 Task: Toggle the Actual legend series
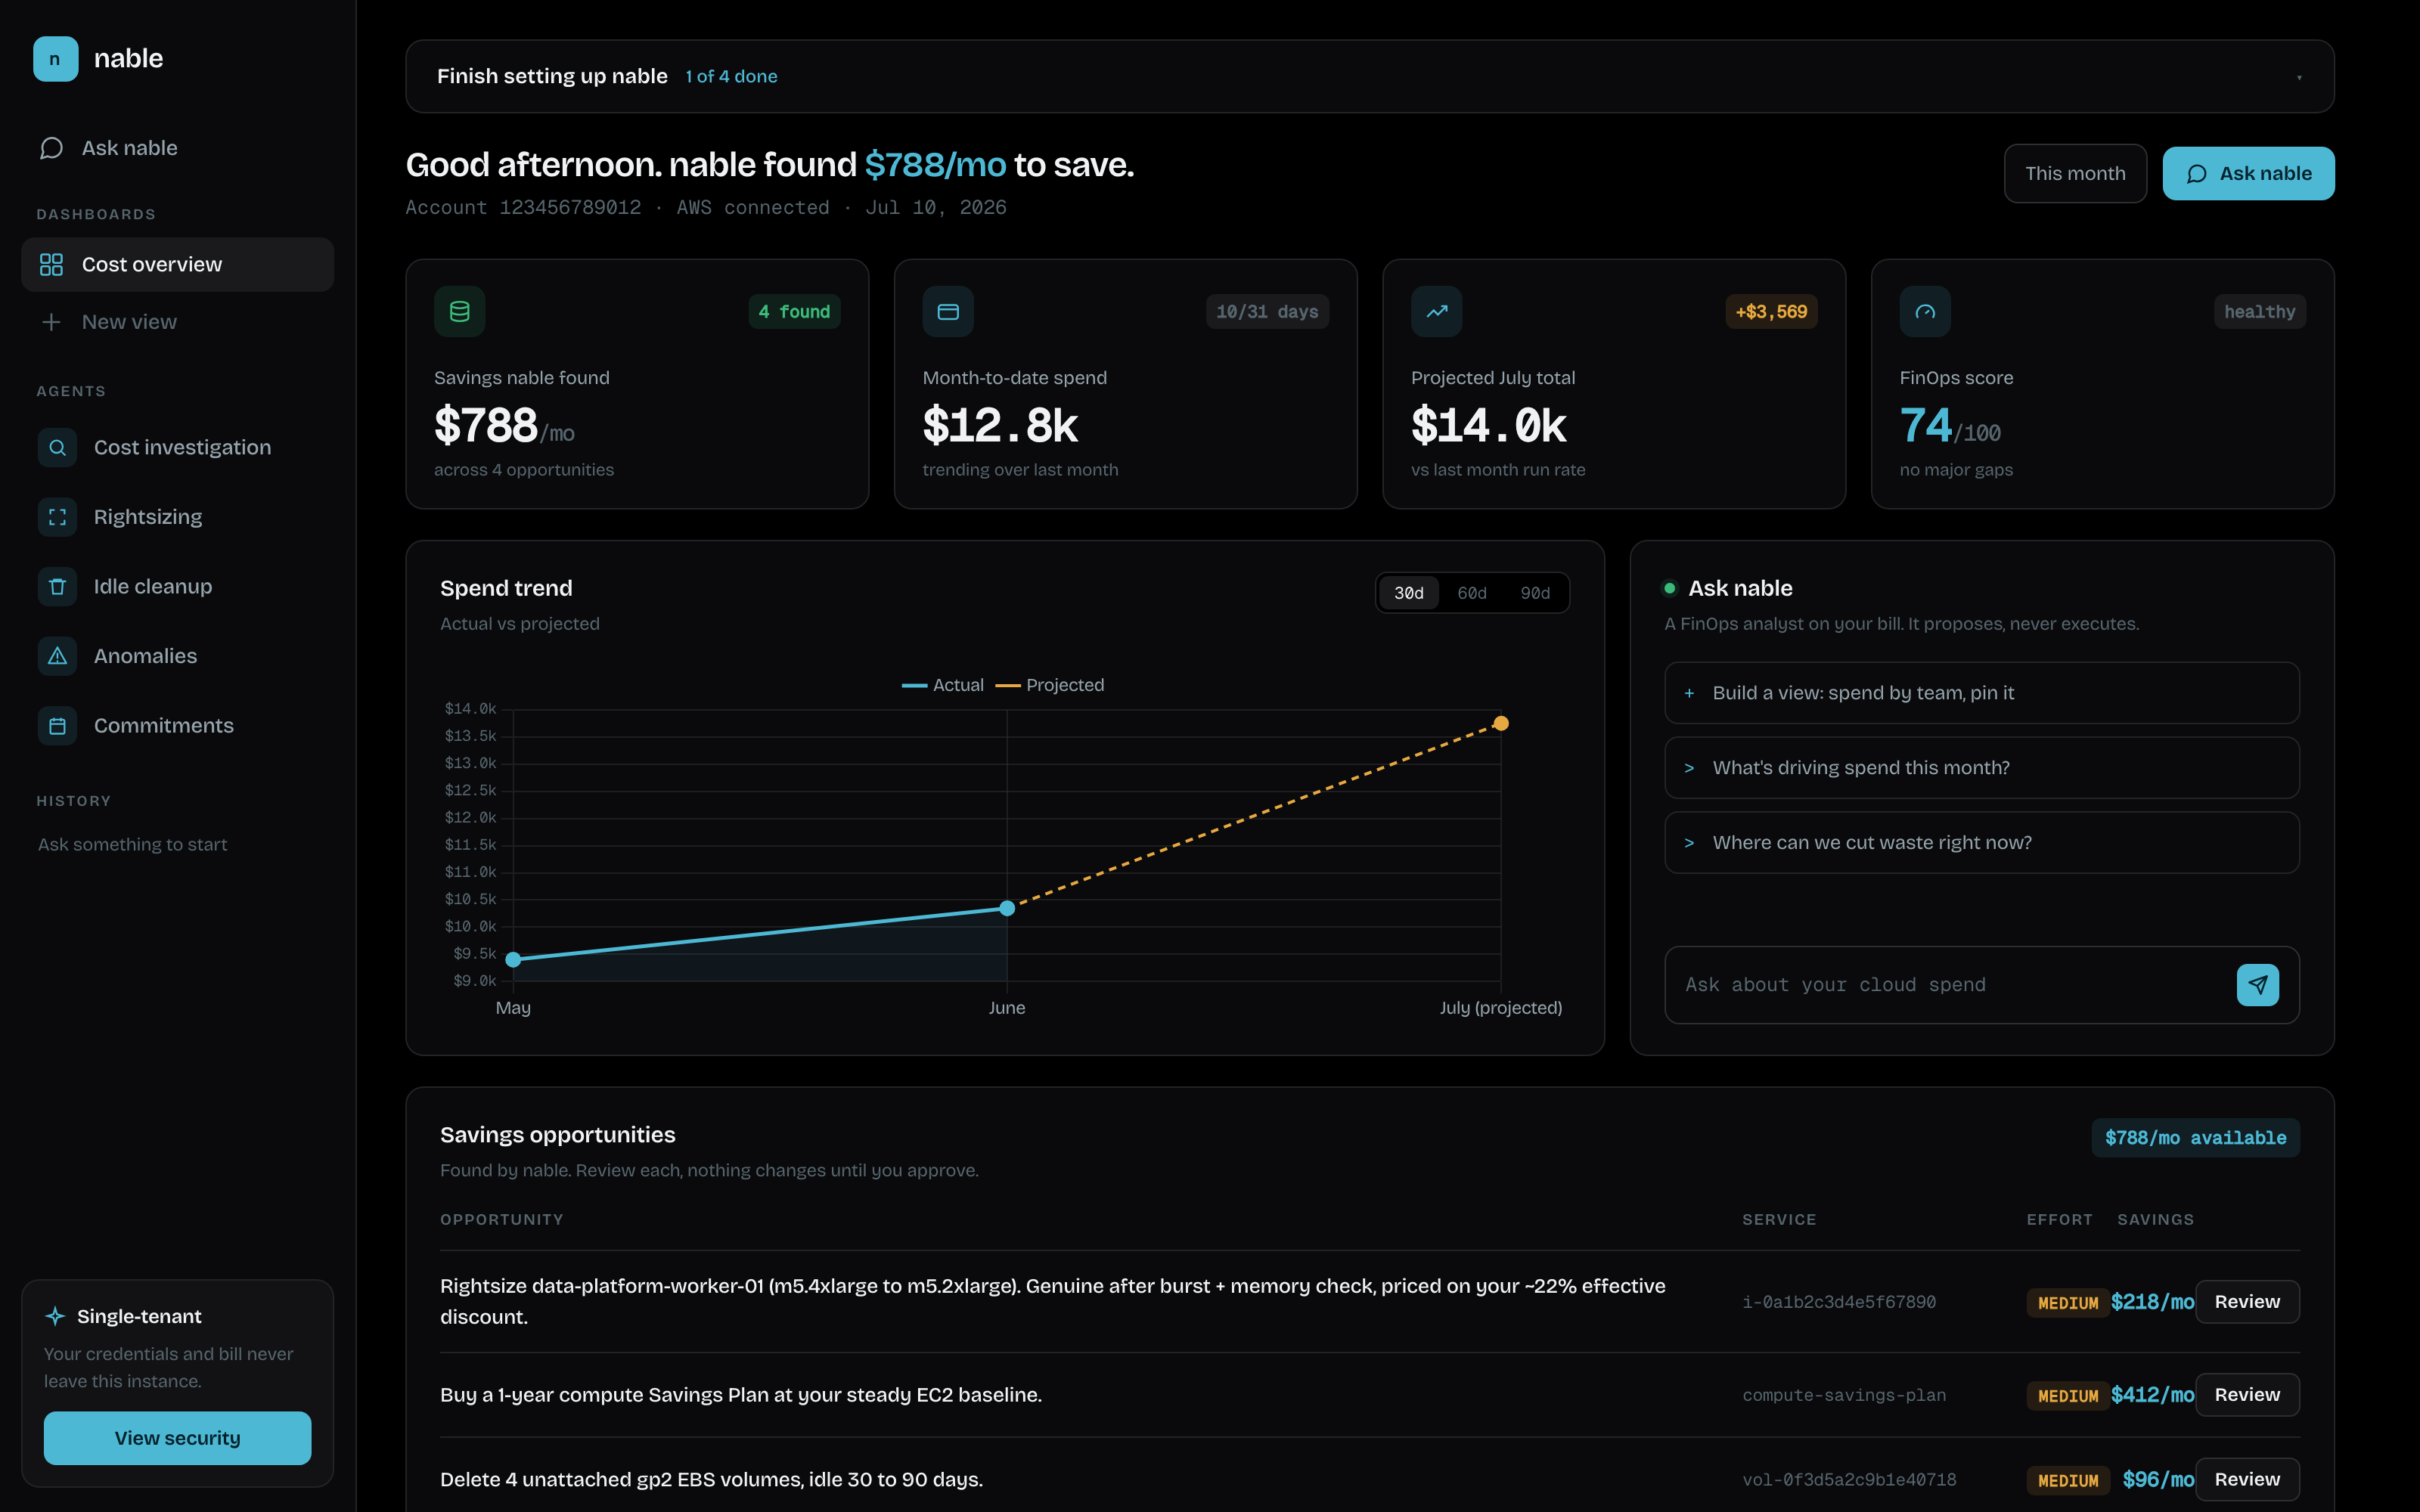[942, 685]
